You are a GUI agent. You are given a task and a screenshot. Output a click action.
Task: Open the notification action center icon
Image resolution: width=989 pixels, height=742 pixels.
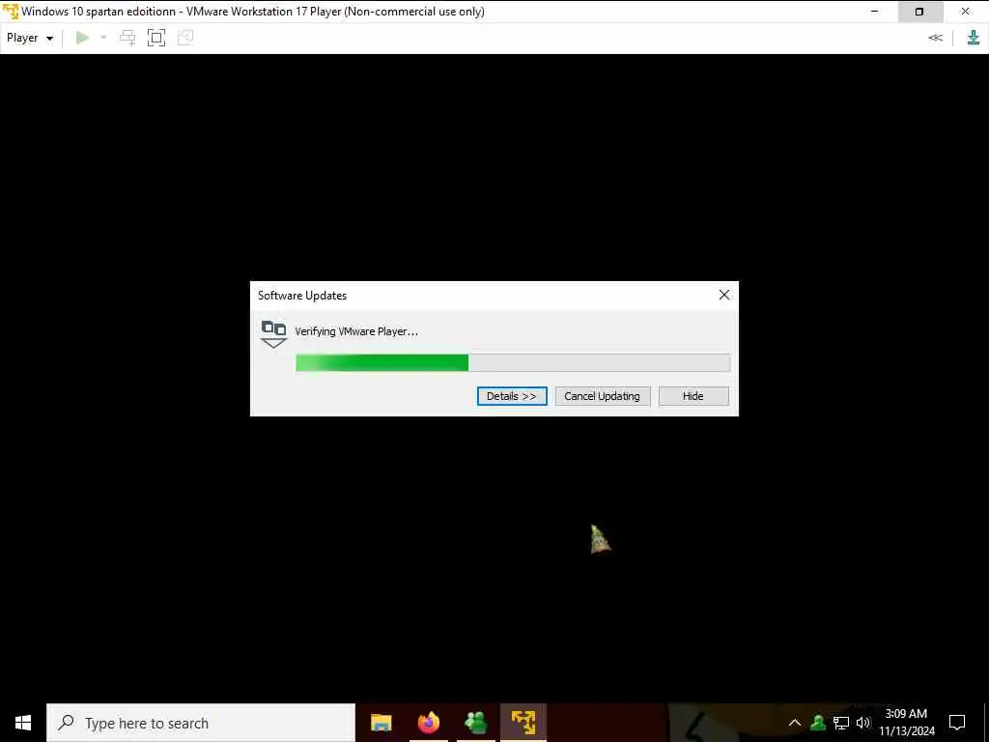(x=957, y=723)
